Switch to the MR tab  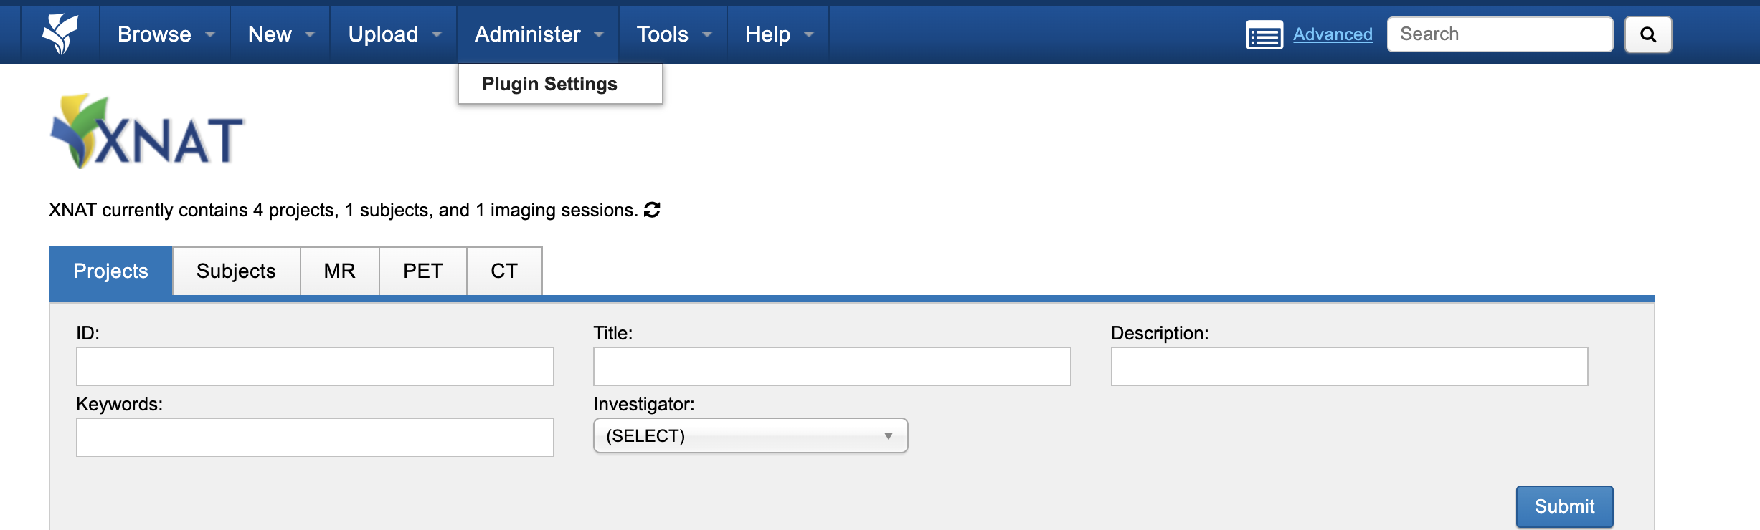click(339, 271)
